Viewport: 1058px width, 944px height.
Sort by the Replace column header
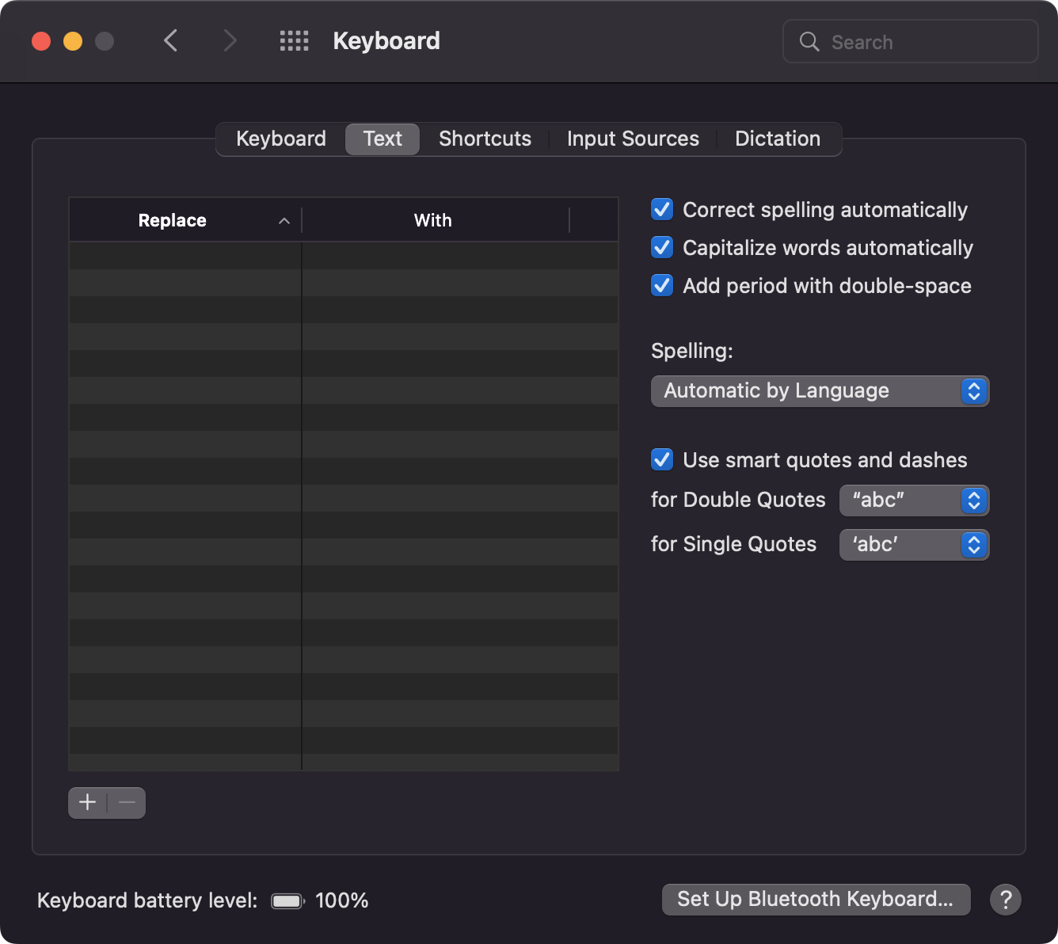tap(173, 220)
